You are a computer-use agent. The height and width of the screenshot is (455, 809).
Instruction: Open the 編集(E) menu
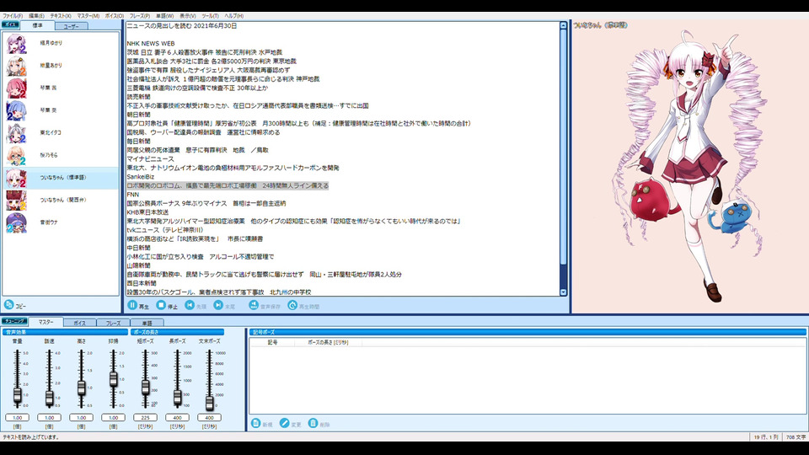36,16
